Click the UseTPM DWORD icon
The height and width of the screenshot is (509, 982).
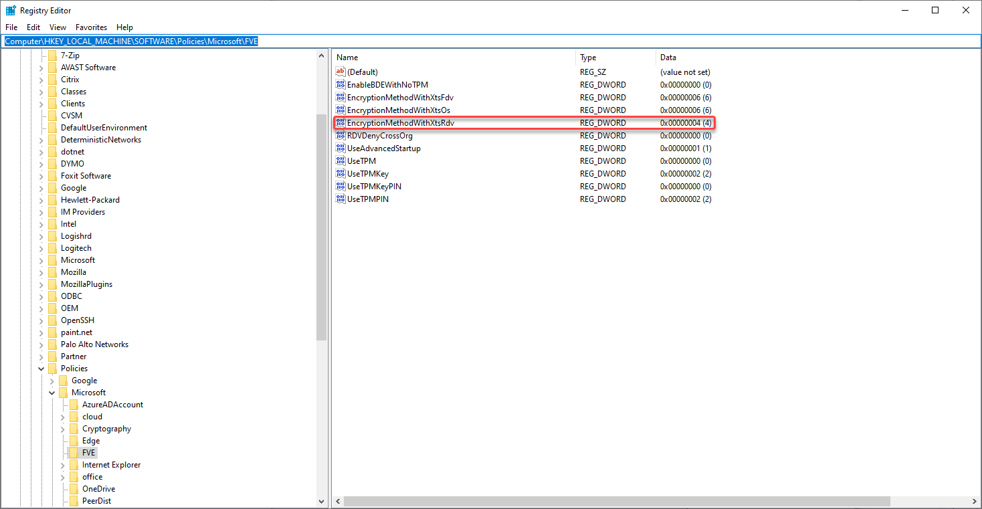[x=340, y=161]
